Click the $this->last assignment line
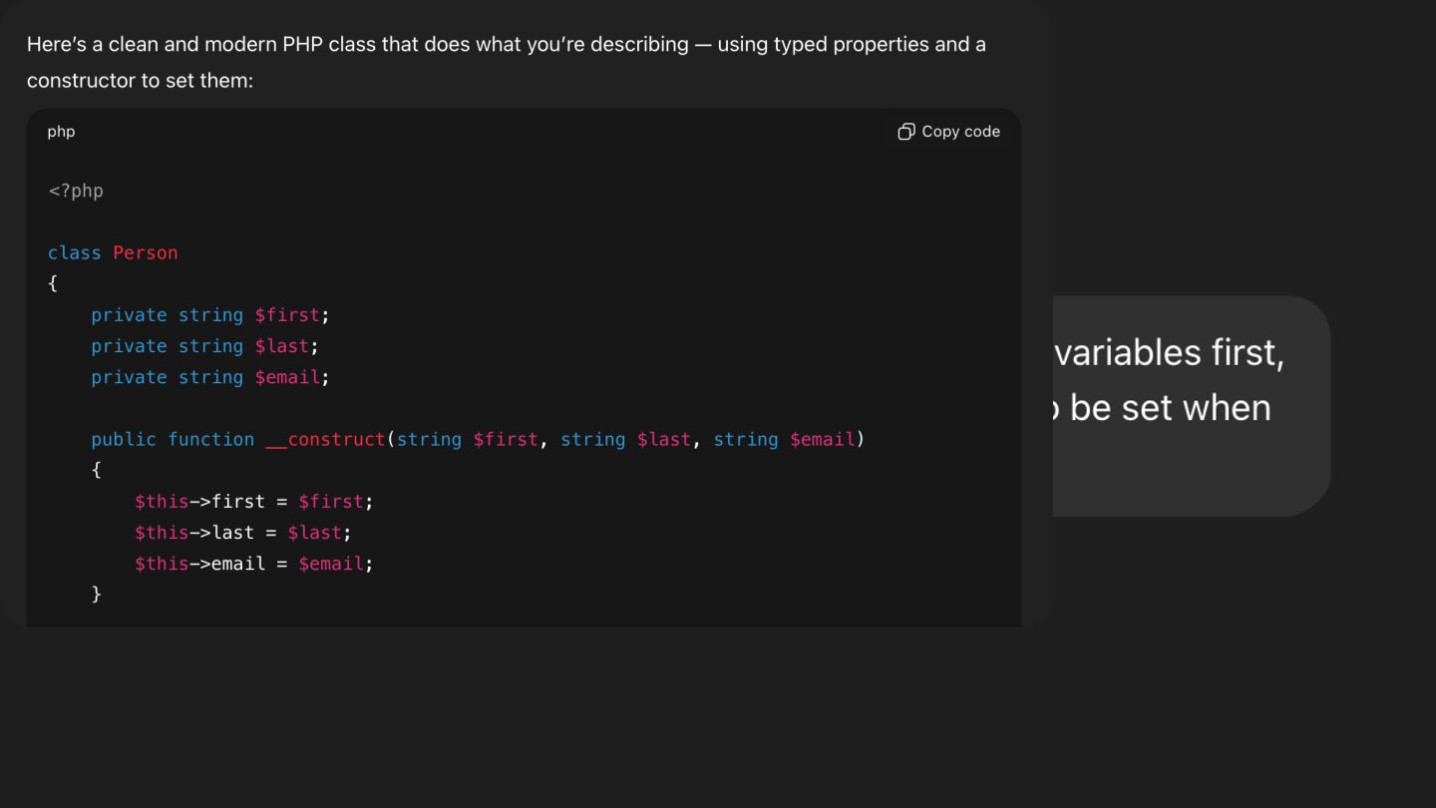1436x808 pixels. tap(243, 533)
